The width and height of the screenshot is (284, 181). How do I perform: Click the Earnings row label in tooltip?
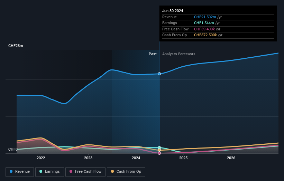tap(170, 23)
